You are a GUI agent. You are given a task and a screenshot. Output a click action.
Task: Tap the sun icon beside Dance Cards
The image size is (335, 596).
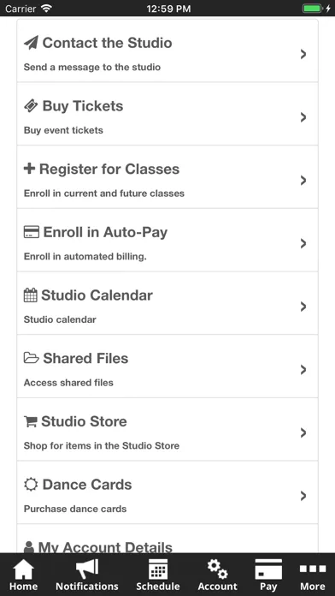pyautogui.click(x=31, y=485)
